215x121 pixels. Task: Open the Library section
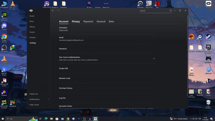click(x=32, y=27)
